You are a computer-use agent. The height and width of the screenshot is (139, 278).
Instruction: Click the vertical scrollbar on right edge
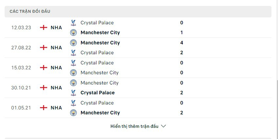pos(277,39)
